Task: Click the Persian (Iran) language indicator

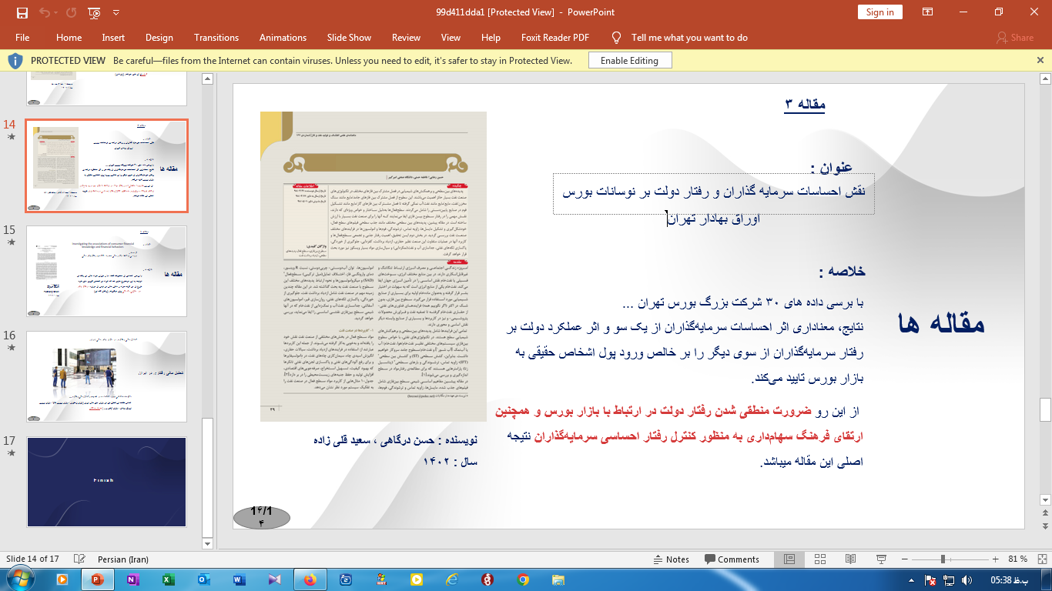Action: pyautogui.click(x=123, y=559)
